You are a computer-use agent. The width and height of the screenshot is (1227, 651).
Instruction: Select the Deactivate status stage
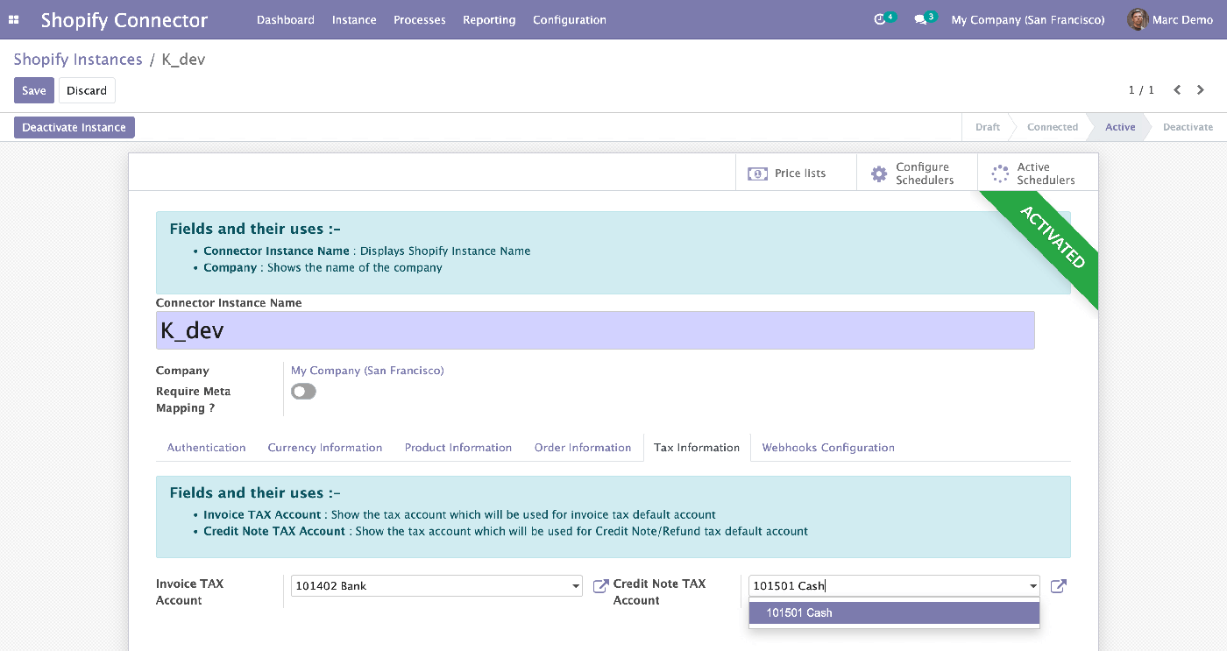pyautogui.click(x=1188, y=127)
